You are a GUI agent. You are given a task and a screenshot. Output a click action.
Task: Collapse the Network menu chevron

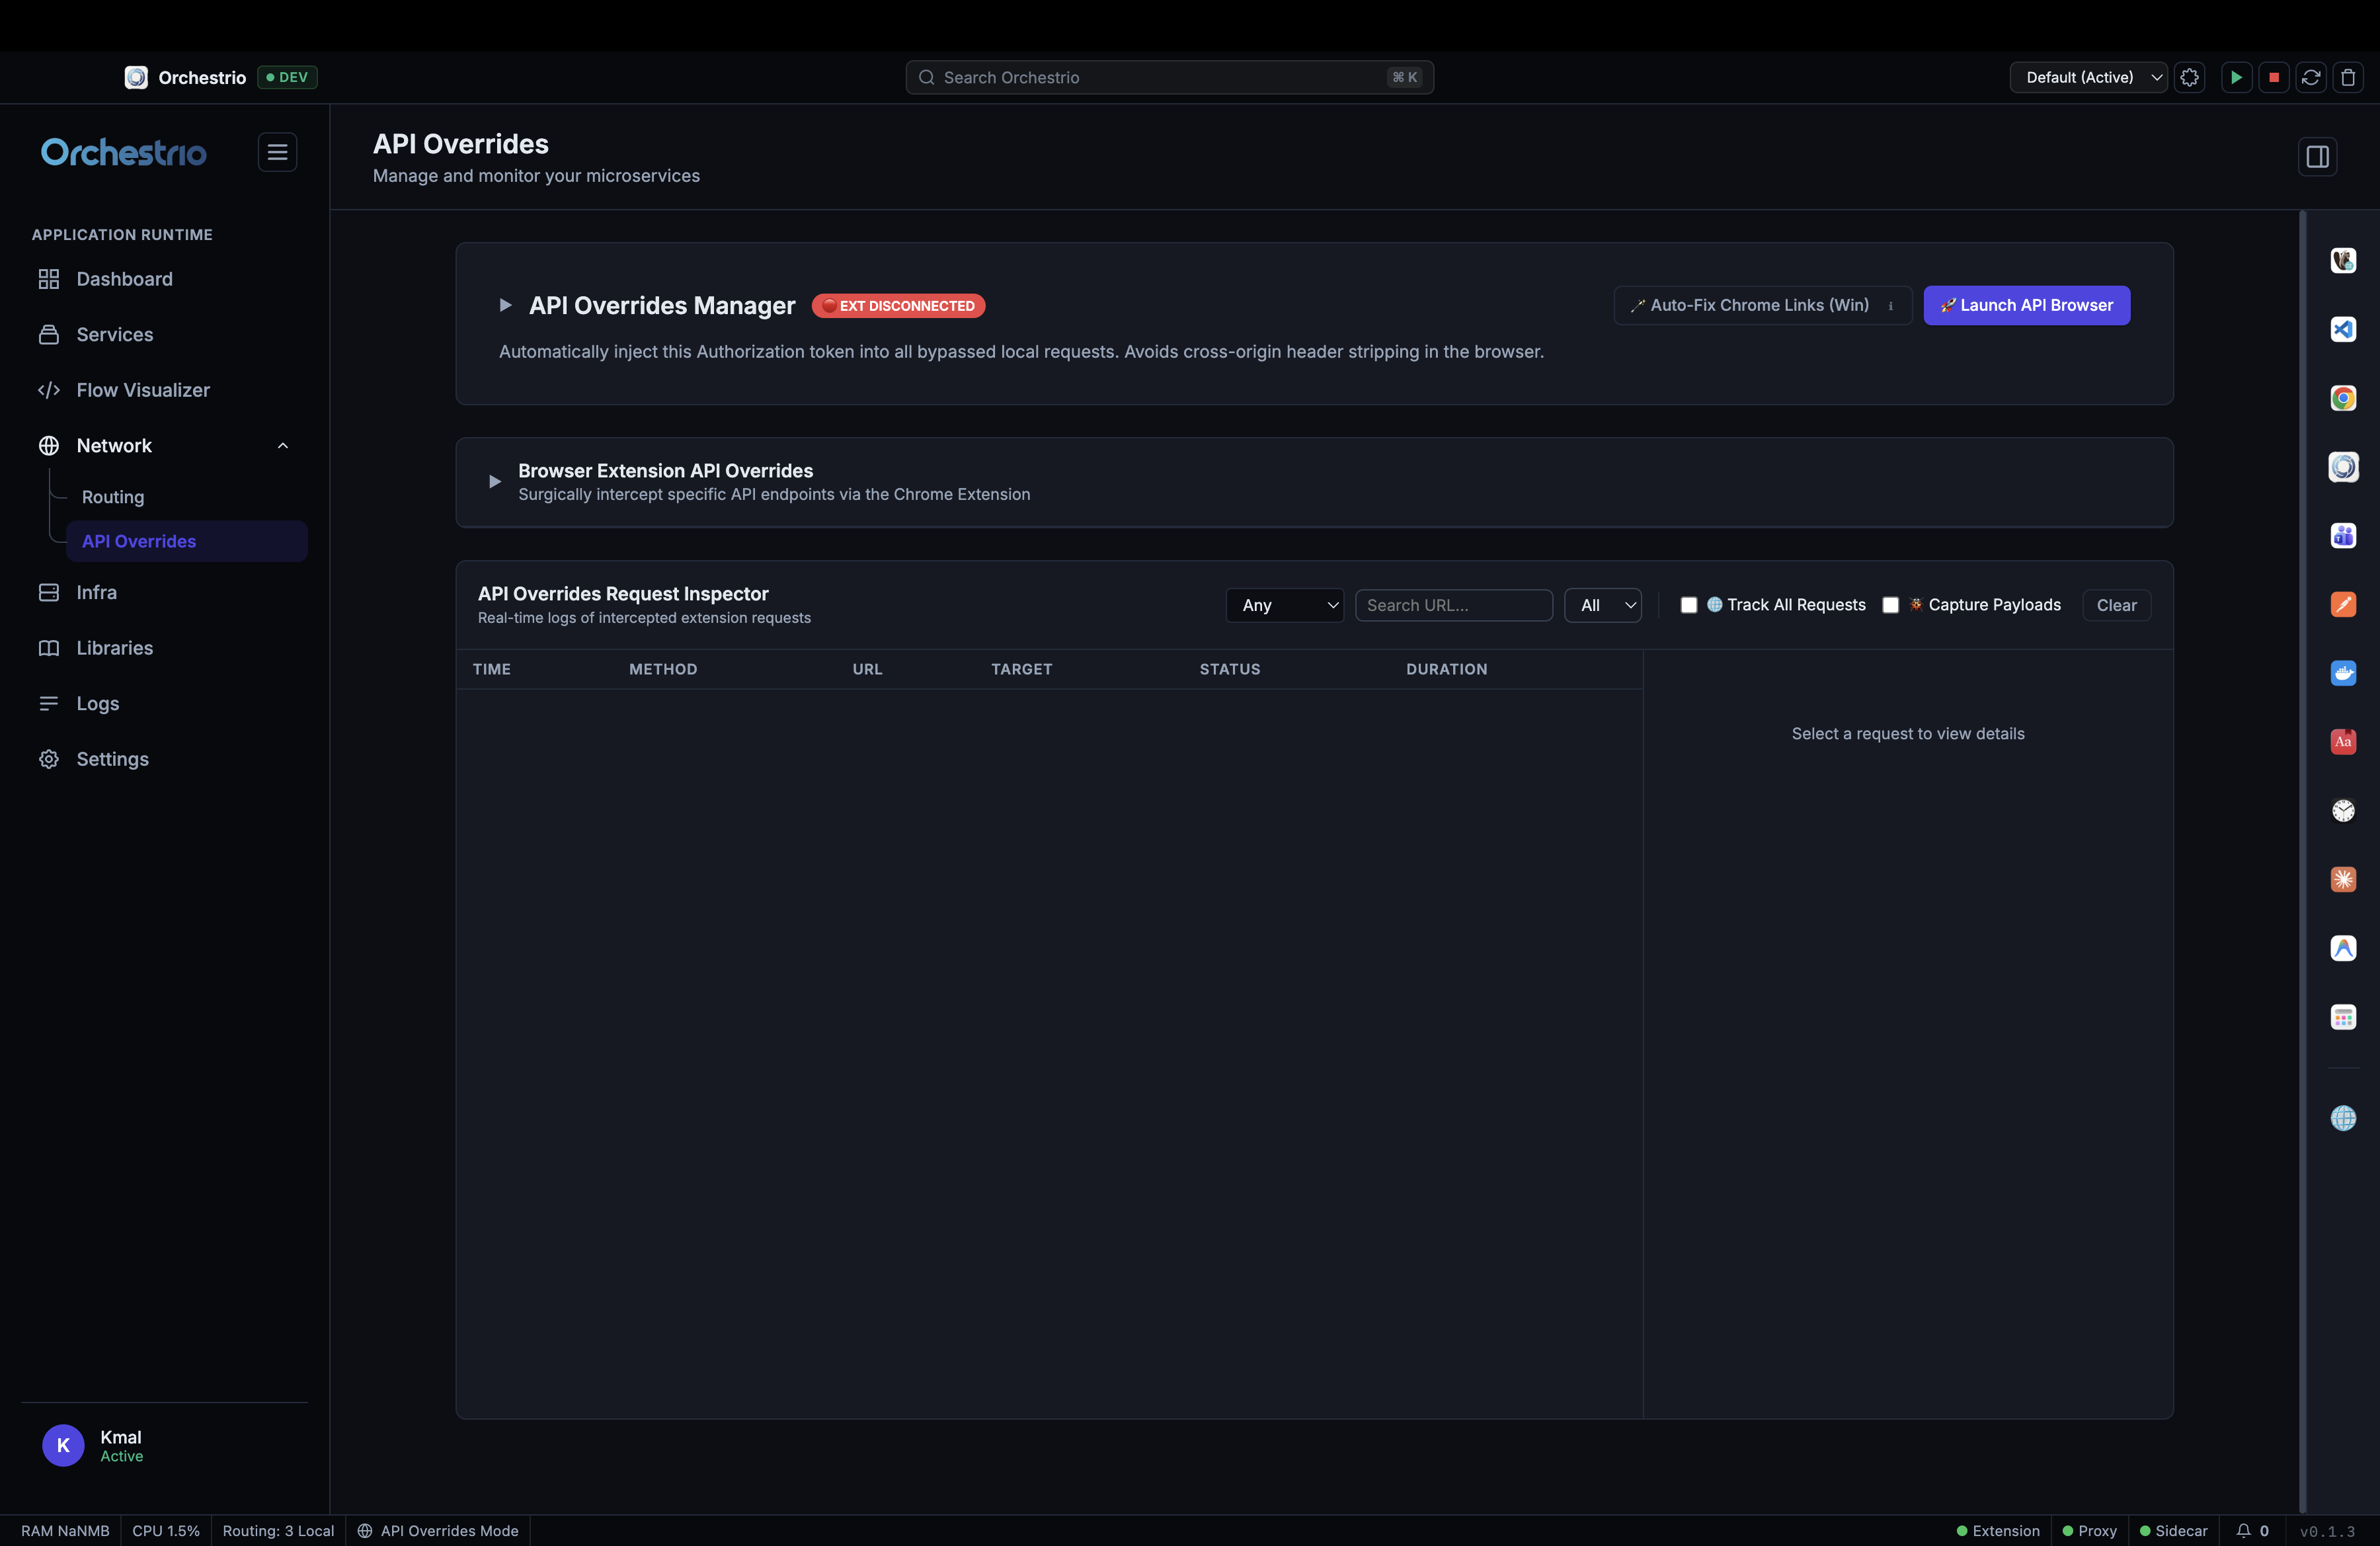click(283, 446)
